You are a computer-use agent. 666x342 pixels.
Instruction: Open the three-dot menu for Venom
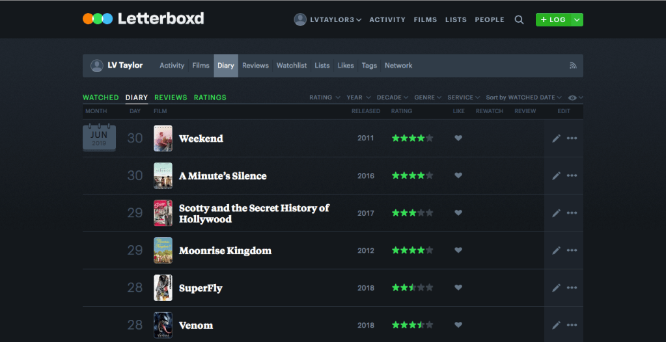pyautogui.click(x=572, y=325)
